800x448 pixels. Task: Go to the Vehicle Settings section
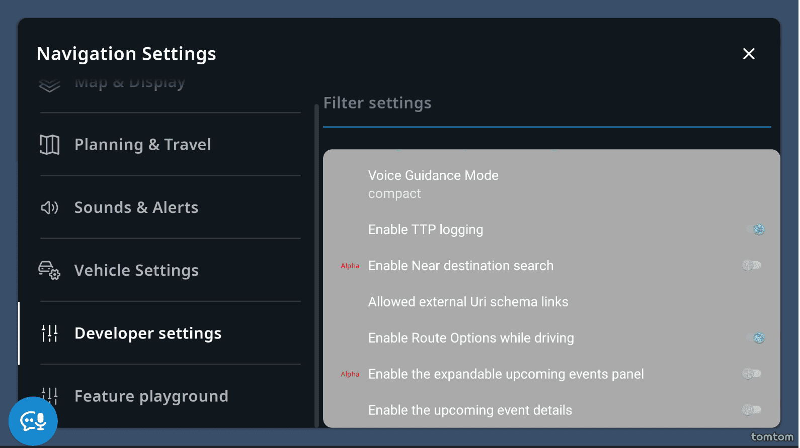(136, 270)
